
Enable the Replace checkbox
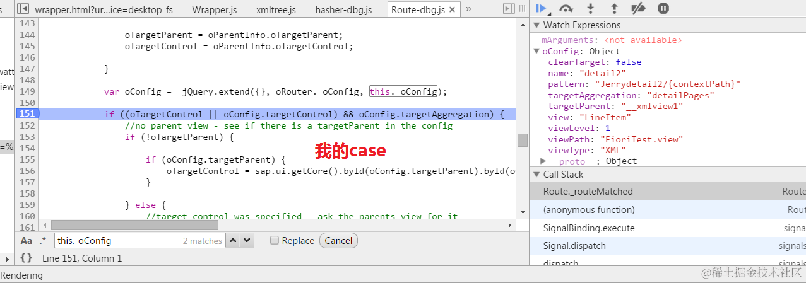point(274,240)
